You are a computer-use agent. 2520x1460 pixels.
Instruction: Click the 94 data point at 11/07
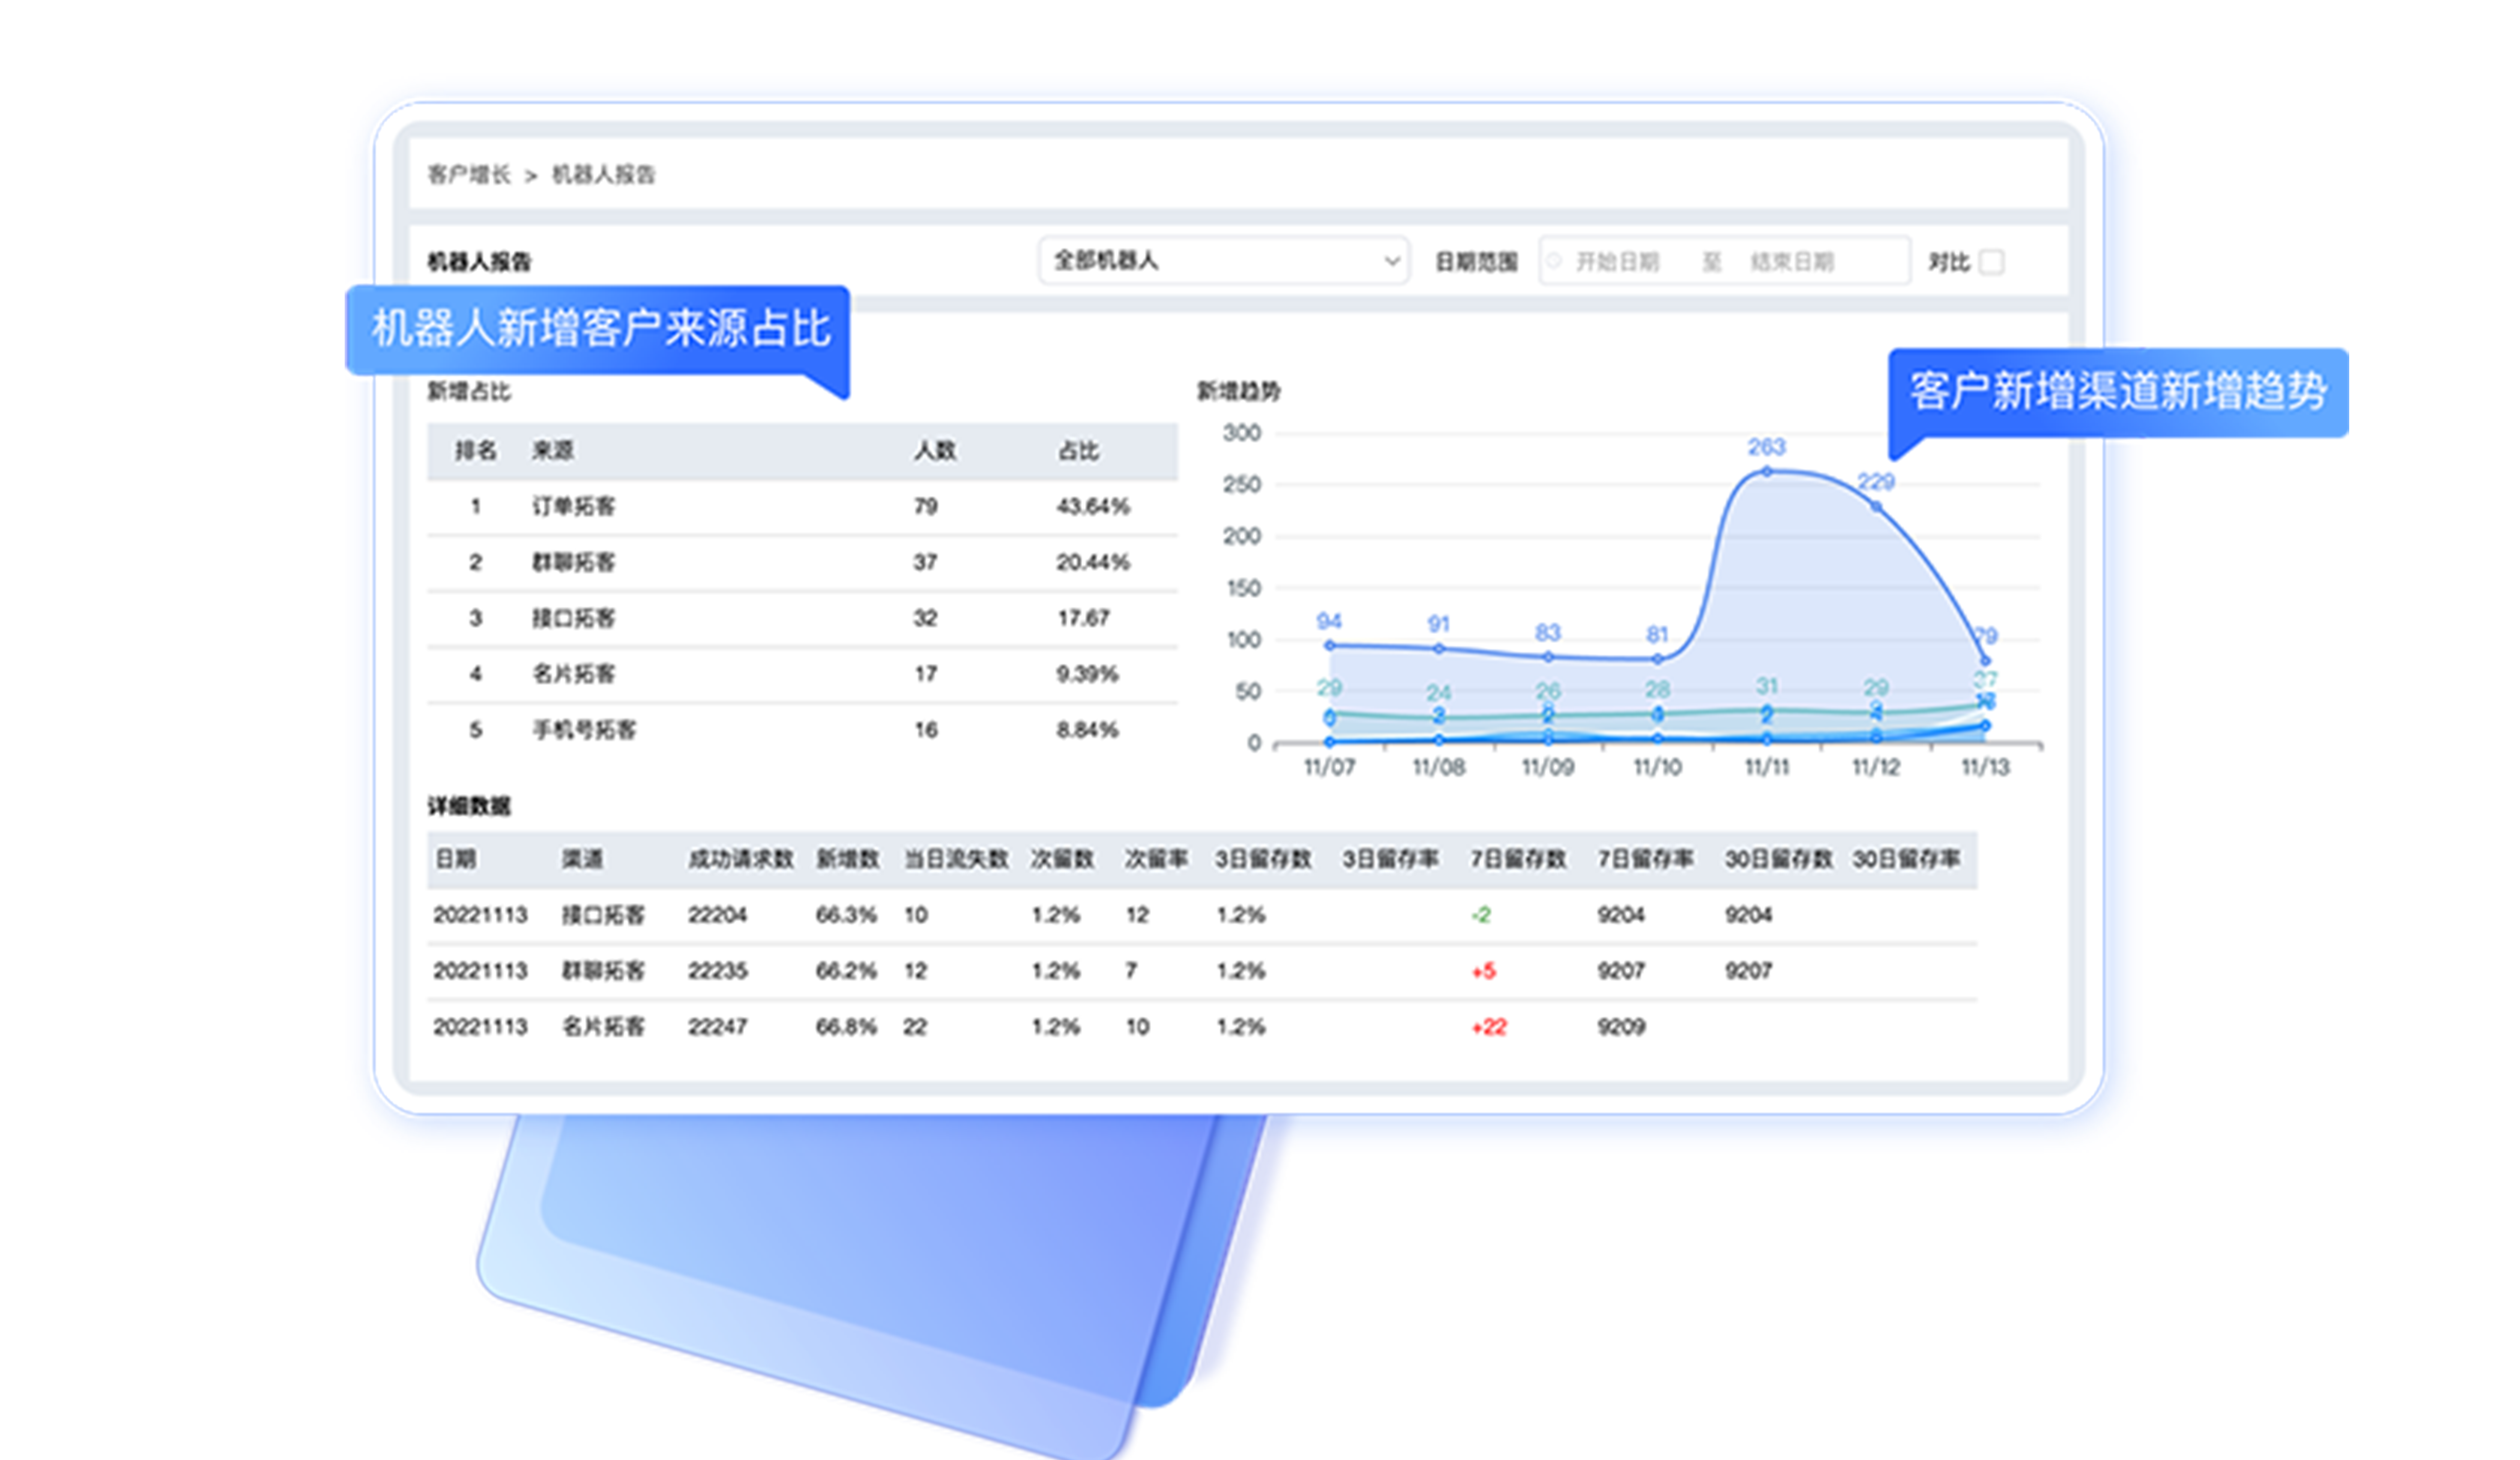(1329, 645)
